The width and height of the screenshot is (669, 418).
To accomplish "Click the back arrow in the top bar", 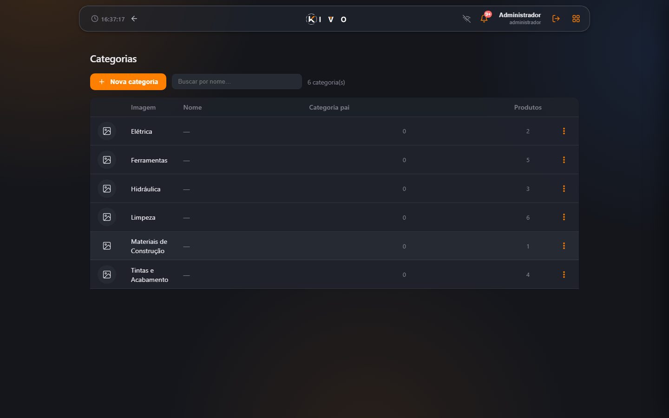I will [134, 19].
